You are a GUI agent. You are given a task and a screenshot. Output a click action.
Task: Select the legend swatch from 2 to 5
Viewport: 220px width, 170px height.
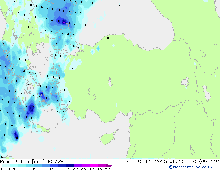30,165
